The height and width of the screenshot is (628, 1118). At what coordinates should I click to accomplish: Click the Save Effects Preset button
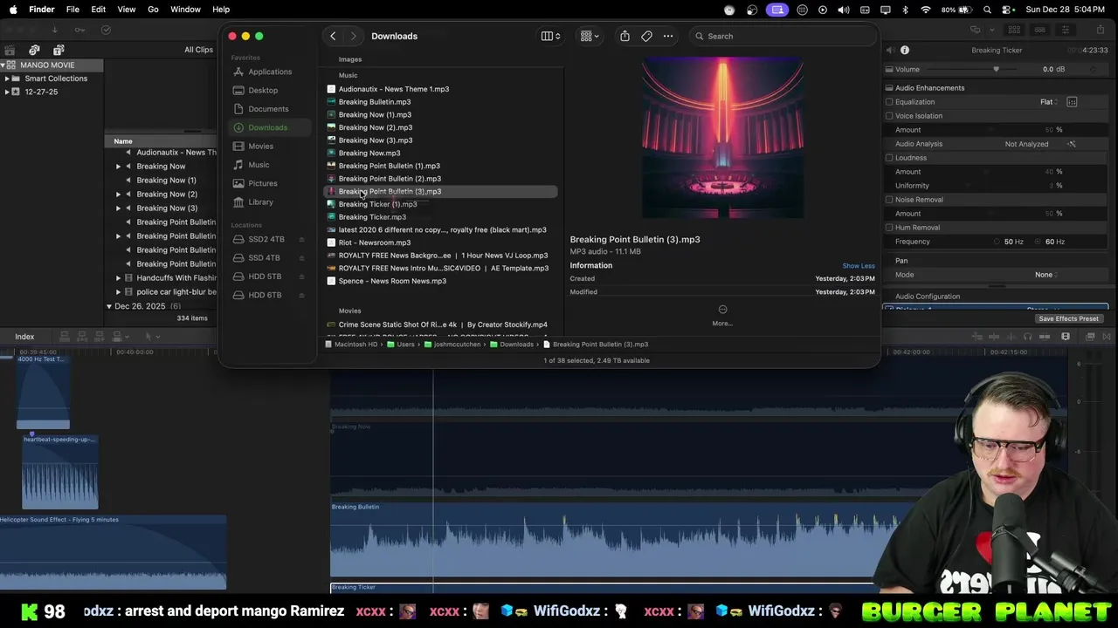[1068, 318]
